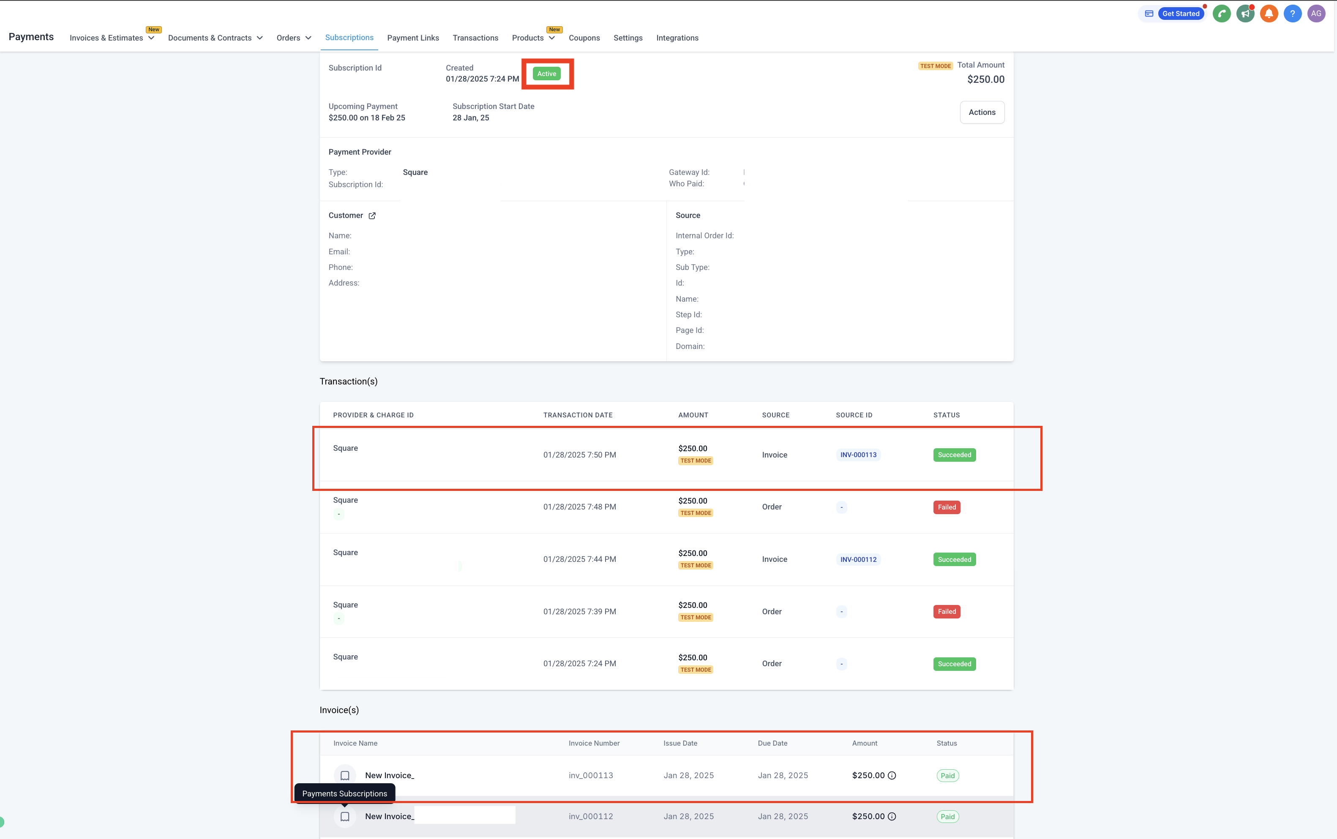Go to the Payment Links tab

point(413,38)
